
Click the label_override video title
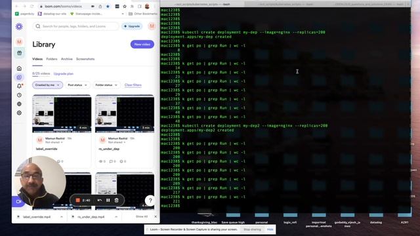[47, 149]
